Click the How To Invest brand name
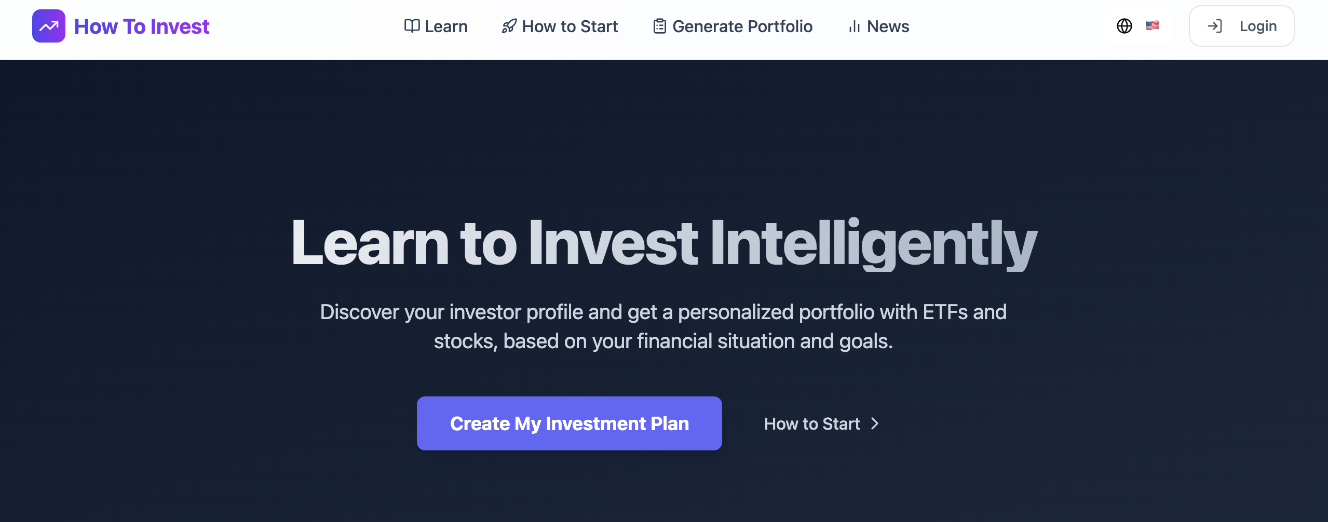Viewport: 1328px width, 522px height. tap(142, 26)
